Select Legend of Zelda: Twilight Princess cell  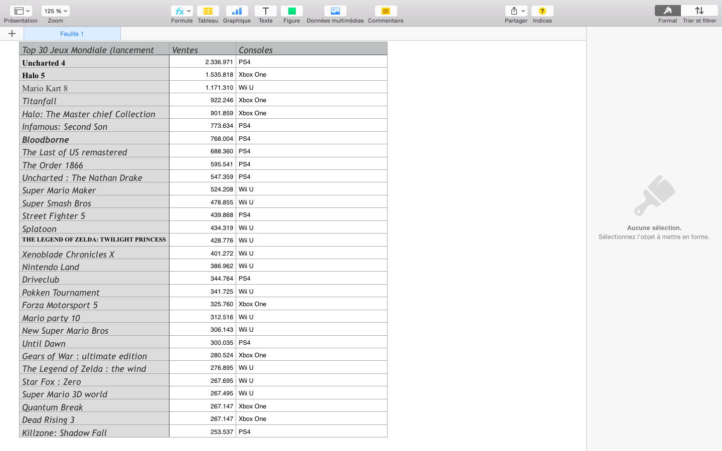point(94,240)
